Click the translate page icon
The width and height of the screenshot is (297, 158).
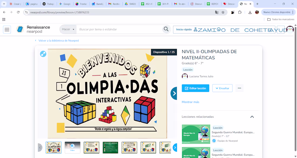[217, 12]
